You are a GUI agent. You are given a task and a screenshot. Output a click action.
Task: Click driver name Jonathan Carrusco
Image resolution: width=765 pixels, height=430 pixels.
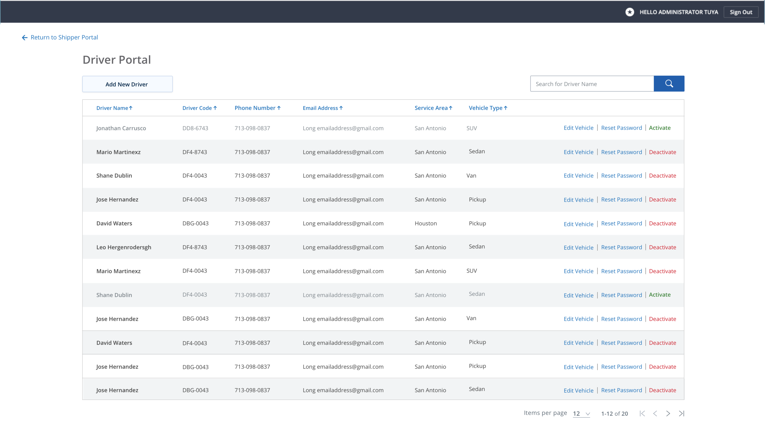121,128
